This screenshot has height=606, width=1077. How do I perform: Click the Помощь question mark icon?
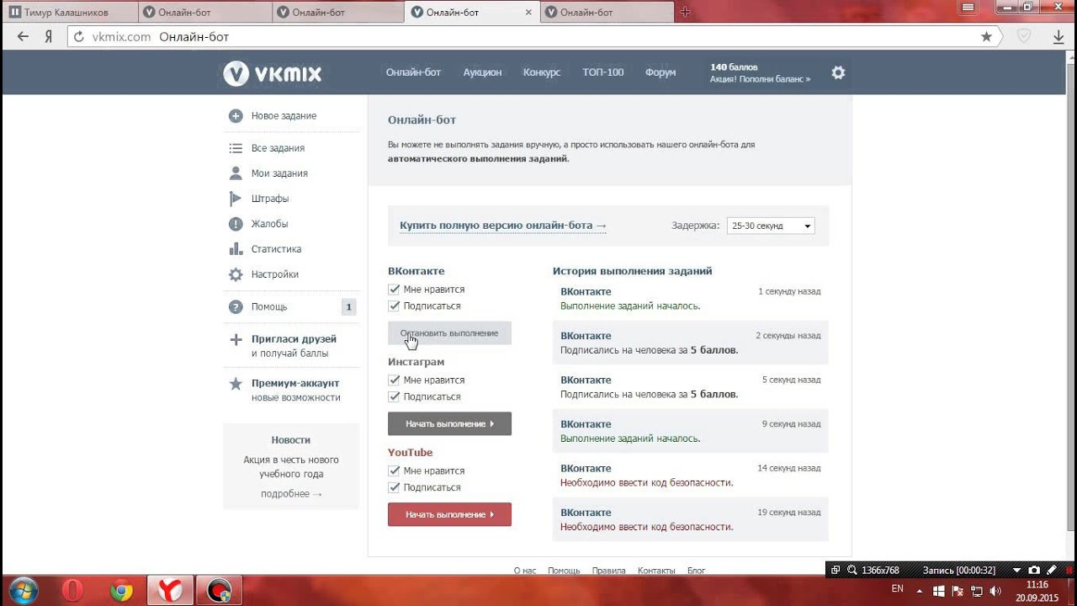(x=236, y=307)
